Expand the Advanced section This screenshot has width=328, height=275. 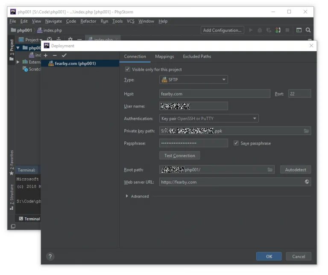click(x=127, y=196)
